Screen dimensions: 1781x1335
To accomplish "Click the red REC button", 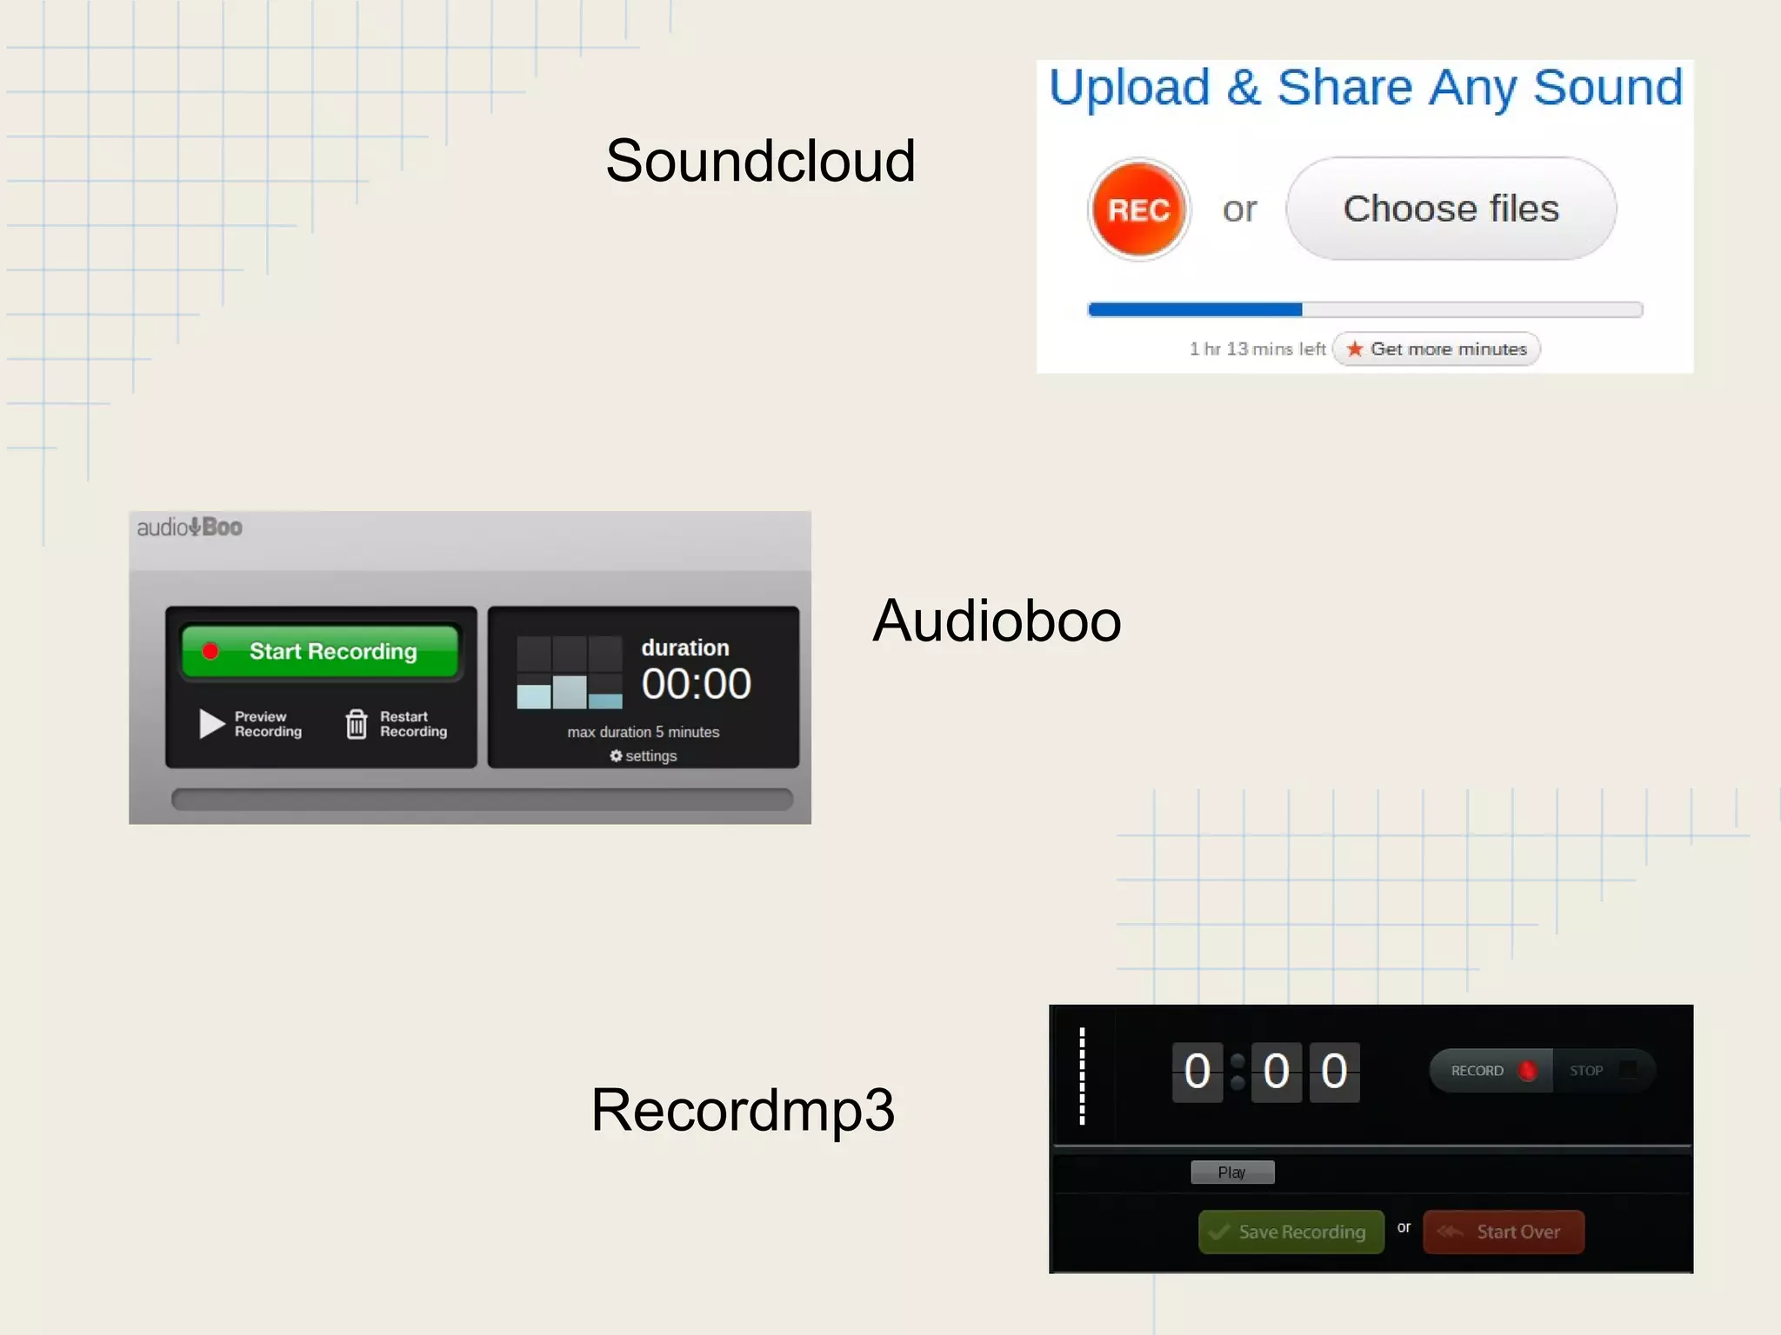I will 1138,209.
